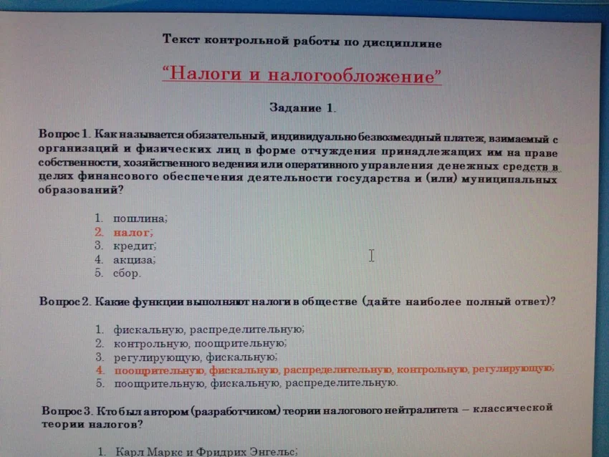Screen dimensions: 609x457
Task: Select «поощрительную, фискальную, распределительную» option five
Action: point(247,383)
